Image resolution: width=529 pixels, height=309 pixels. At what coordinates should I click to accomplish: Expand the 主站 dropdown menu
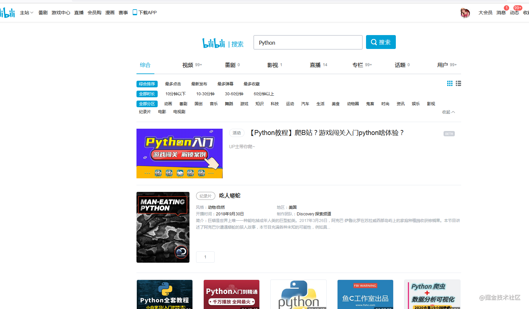[x=26, y=13]
